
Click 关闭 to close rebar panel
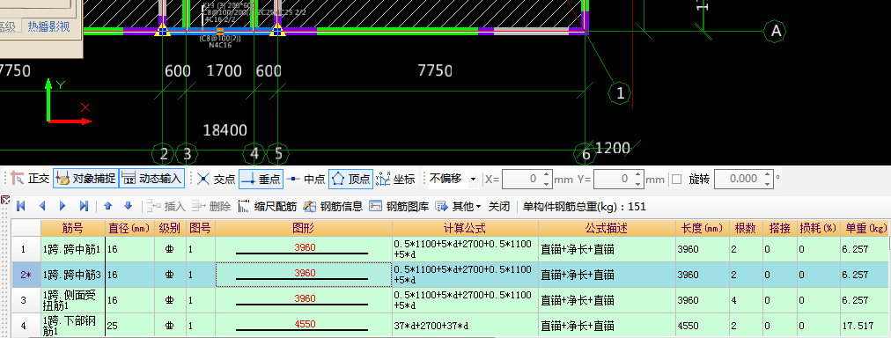(499, 206)
